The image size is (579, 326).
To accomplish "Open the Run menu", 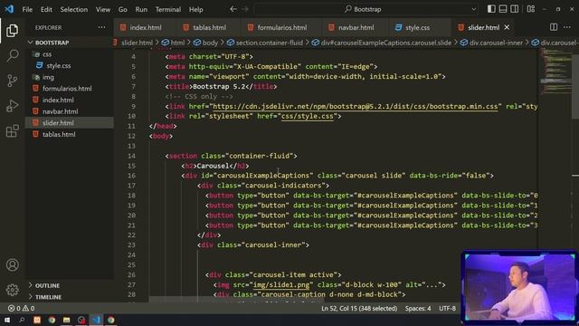I will coord(141,9).
